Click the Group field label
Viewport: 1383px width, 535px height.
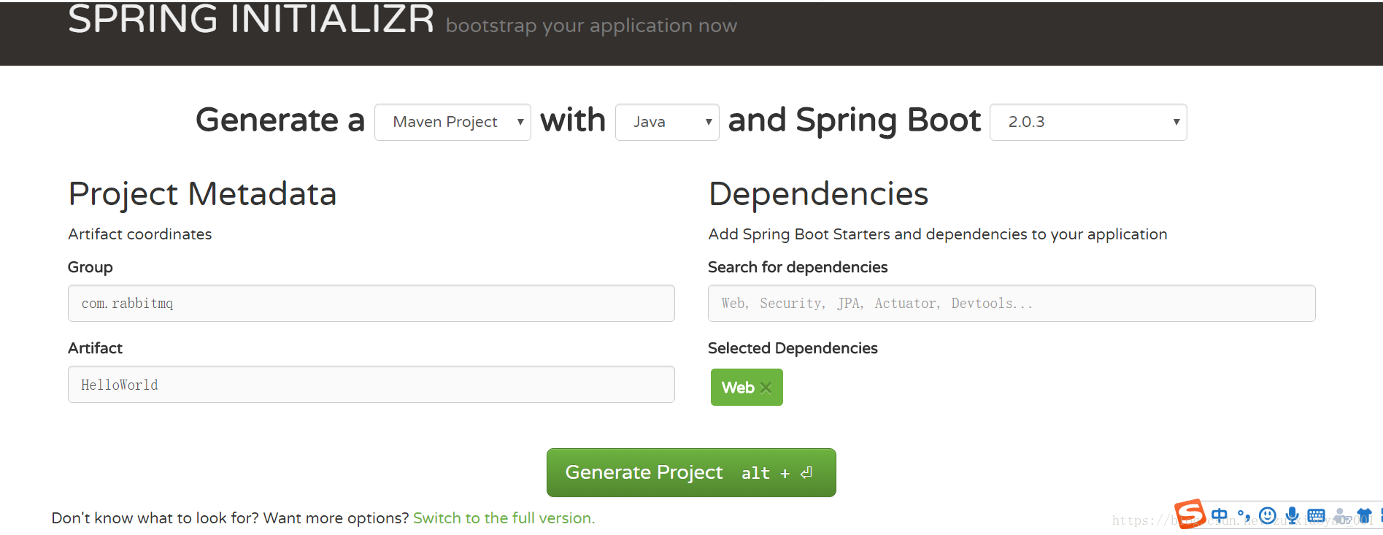90,267
